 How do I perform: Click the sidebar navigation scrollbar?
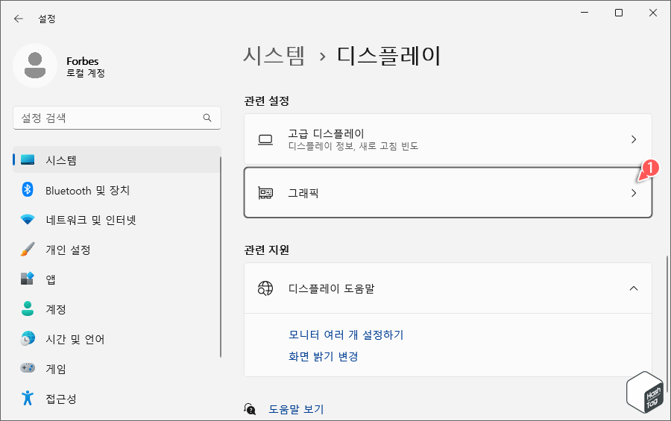[x=221, y=257]
